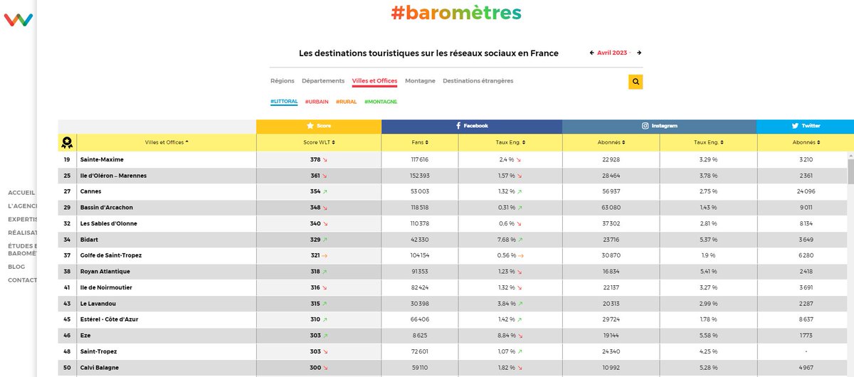
Task: Click Golfe de Saint-Tropez score 321
Action: pyautogui.click(x=315, y=255)
